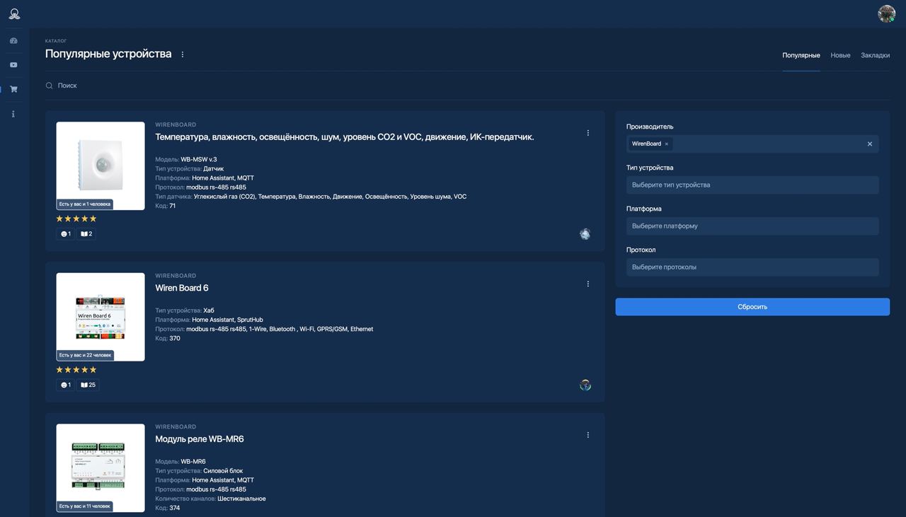The image size is (906, 517).
Task: Open the sensor title 'Температура, влажность, освещённость…'
Action: tap(345, 137)
